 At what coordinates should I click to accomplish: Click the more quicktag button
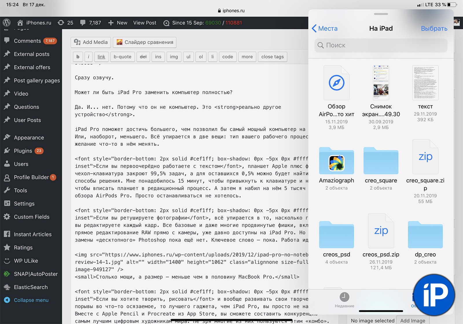(247, 57)
